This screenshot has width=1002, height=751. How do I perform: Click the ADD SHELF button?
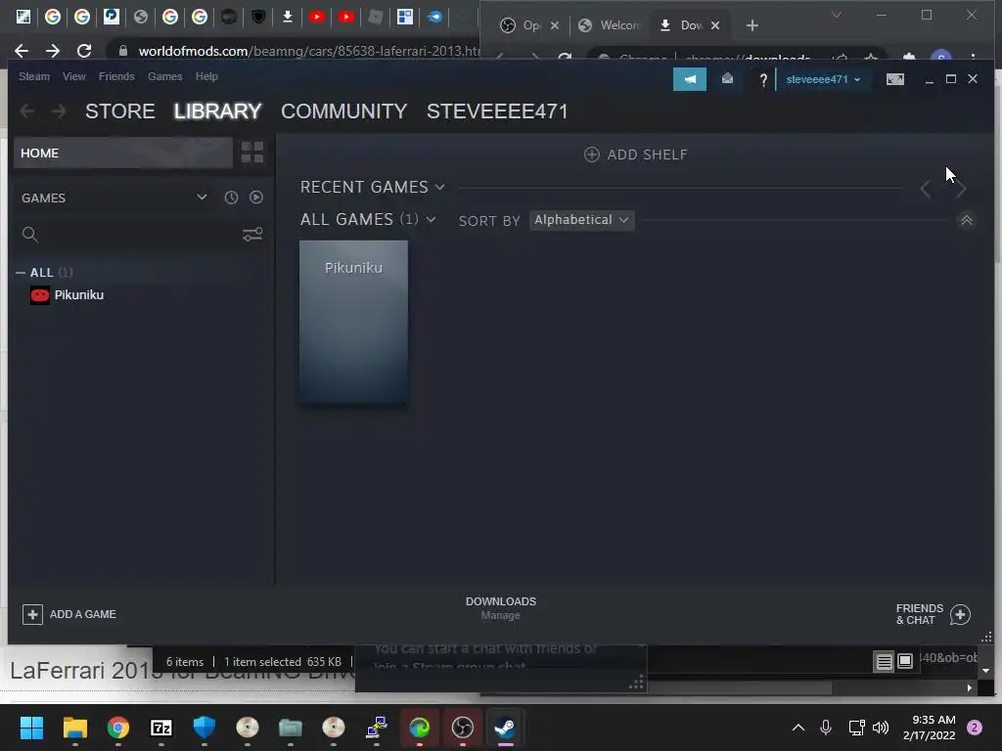[x=636, y=155]
